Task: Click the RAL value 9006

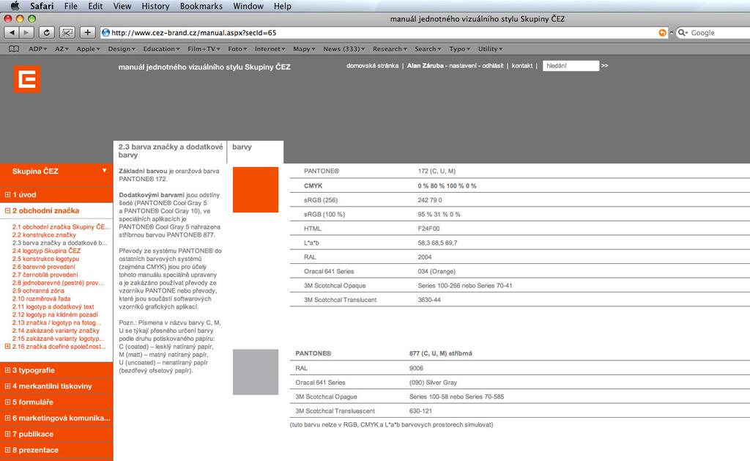Action: pyautogui.click(x=416, y=368)
